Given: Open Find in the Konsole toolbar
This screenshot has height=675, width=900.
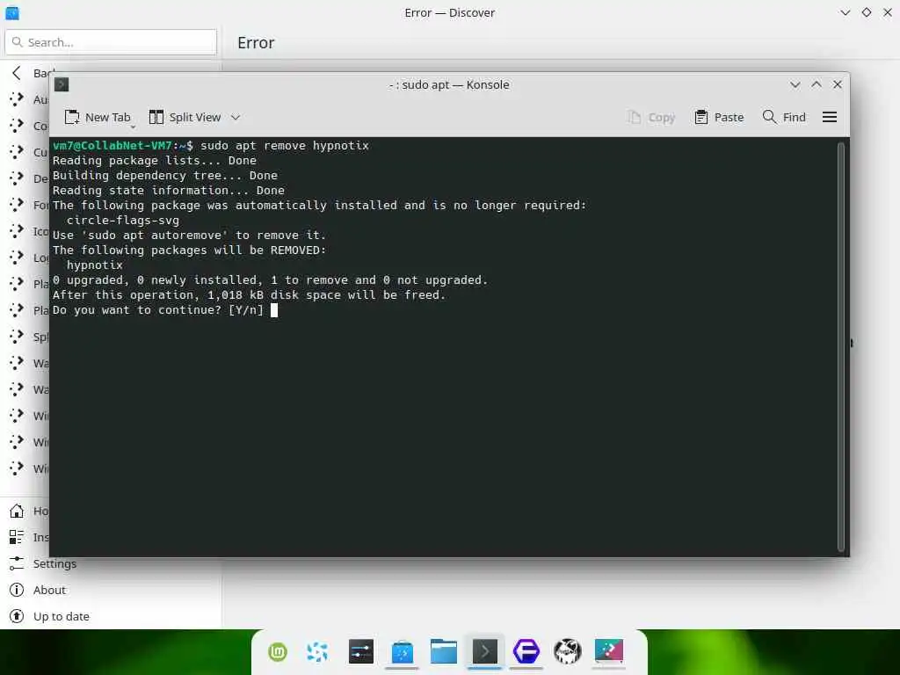Looking at the screenshot, I should [784, 117].
